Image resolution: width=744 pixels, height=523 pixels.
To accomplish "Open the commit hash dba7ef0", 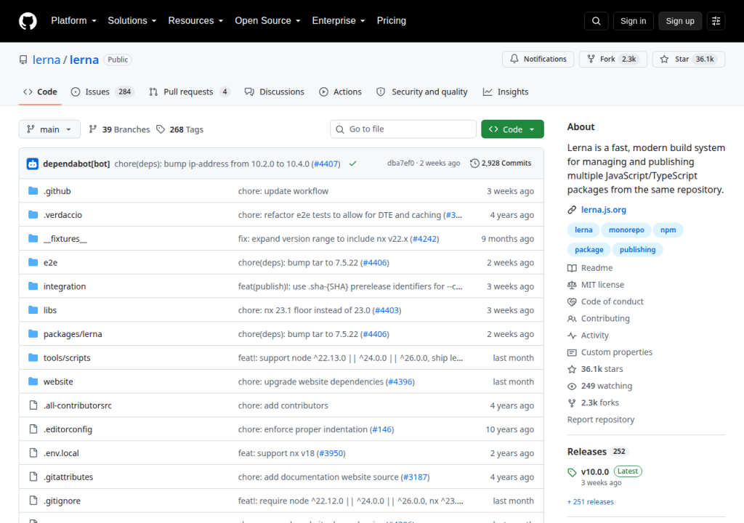I will click(400, 163).
